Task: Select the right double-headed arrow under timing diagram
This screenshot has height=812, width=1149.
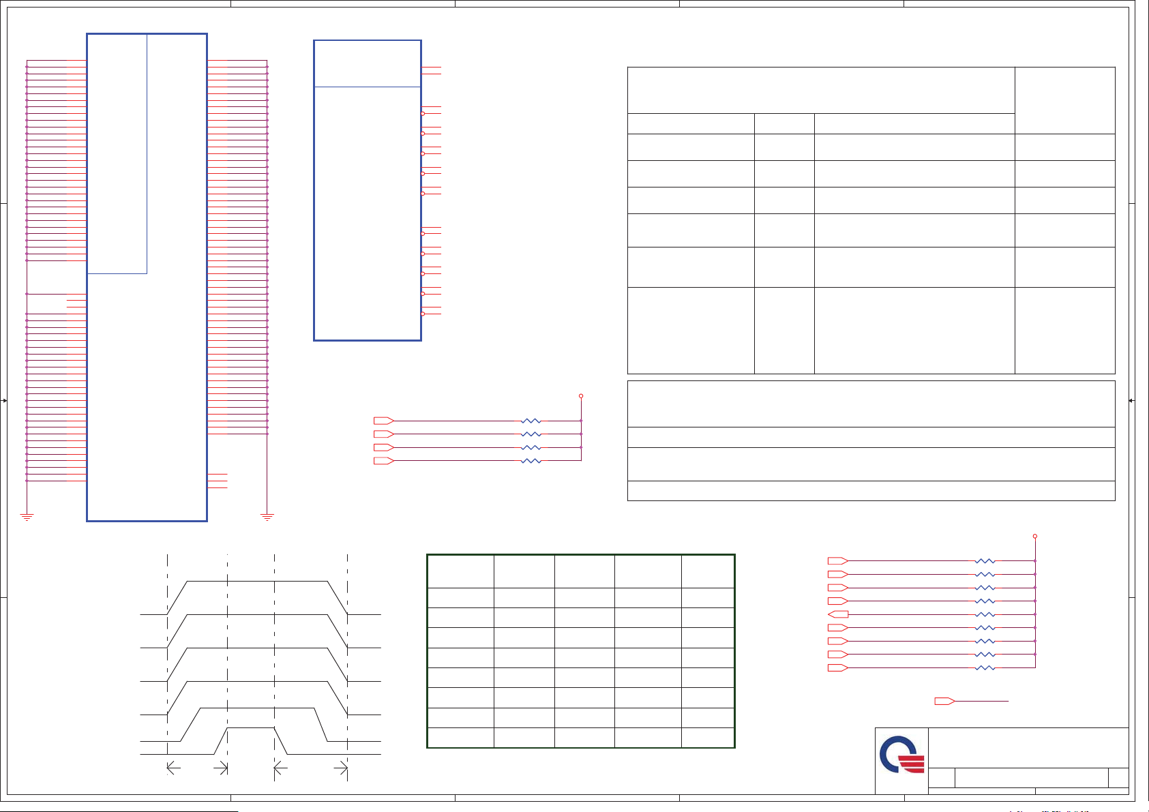Action: coord(311,768)
